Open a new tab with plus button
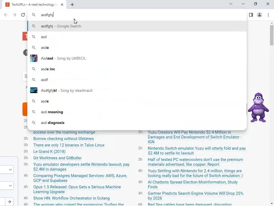The image size is (274, 206). tap(72, 5)
